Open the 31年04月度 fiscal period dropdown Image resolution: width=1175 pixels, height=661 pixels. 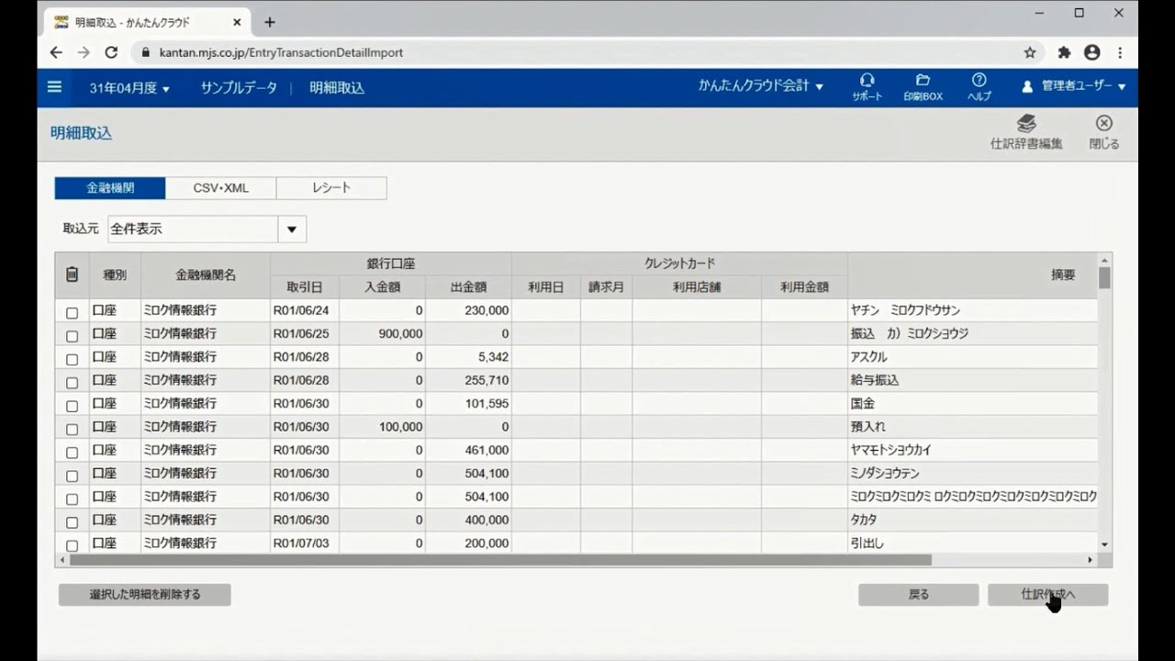(x=129, y=88)
